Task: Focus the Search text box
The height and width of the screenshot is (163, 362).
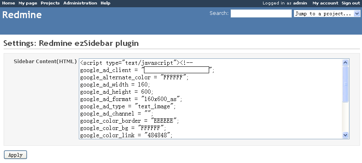Action: 261,14
